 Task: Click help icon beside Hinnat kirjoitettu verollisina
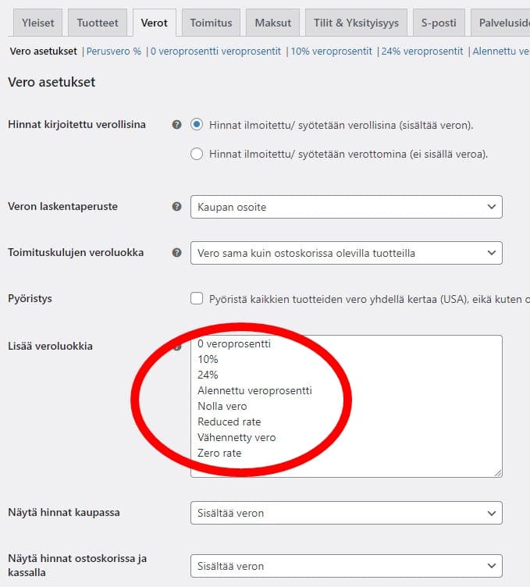coord(177,125)
